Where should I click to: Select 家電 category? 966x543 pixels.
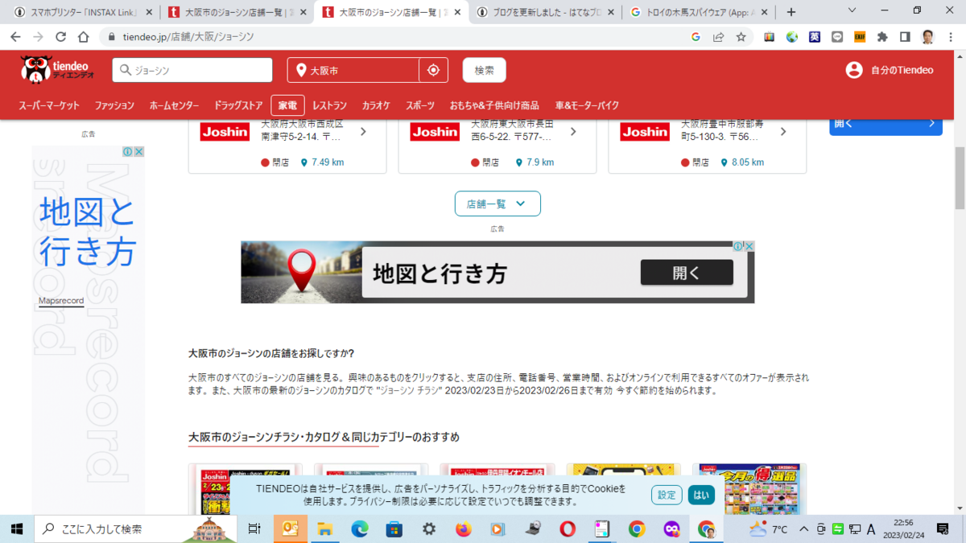click(287, 105)
